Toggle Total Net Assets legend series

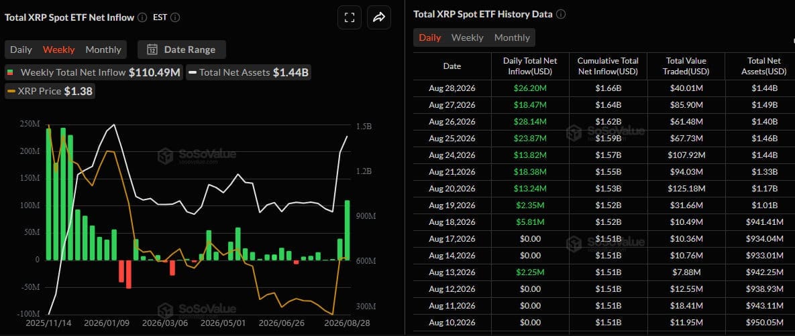pyautogui.click(x=248, y=72)
